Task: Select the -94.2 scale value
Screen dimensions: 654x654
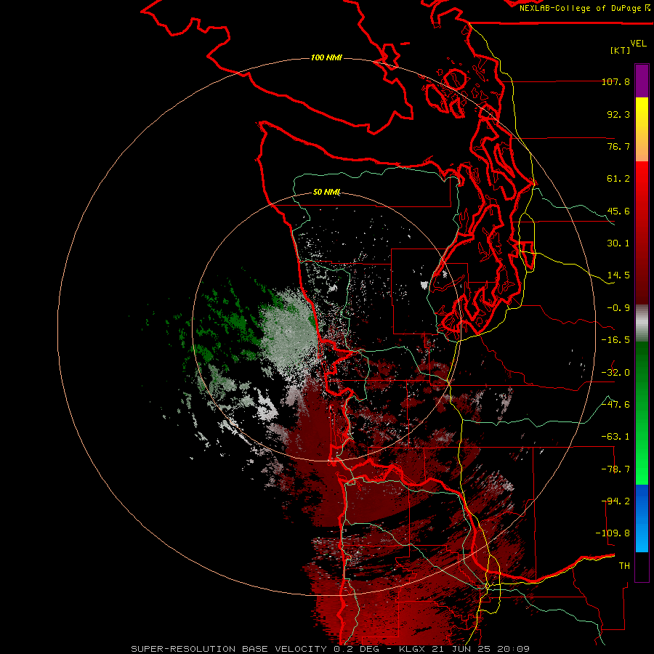Action: click(x=615, y=501)
